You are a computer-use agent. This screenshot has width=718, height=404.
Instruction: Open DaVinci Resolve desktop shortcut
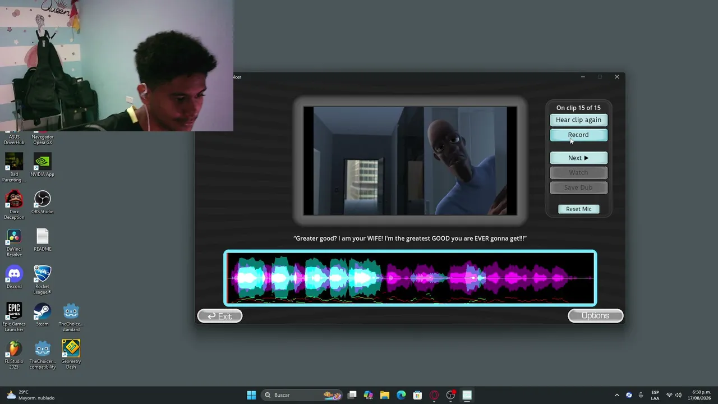tap(14, 242)
